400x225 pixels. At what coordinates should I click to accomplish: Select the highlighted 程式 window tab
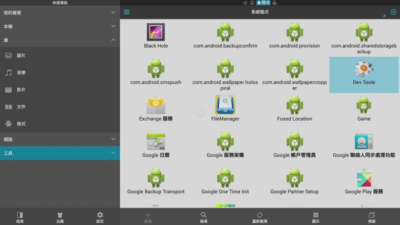coord(263,3)
